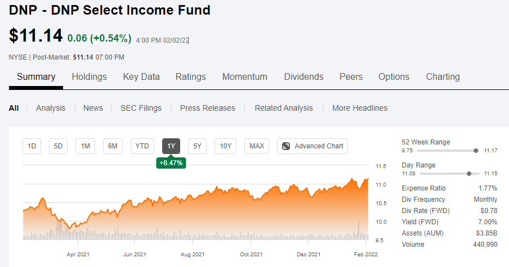Show Press Releases headlines
509x267 pixels.
click(207, 108)
